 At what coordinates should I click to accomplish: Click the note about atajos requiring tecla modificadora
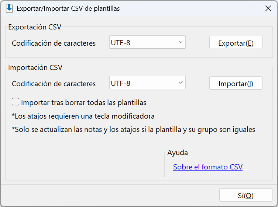[83, 116]
